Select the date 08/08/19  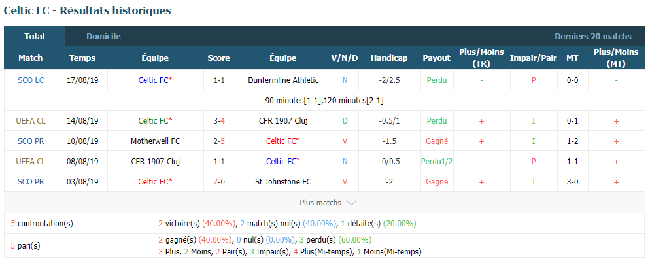(82, 162)
